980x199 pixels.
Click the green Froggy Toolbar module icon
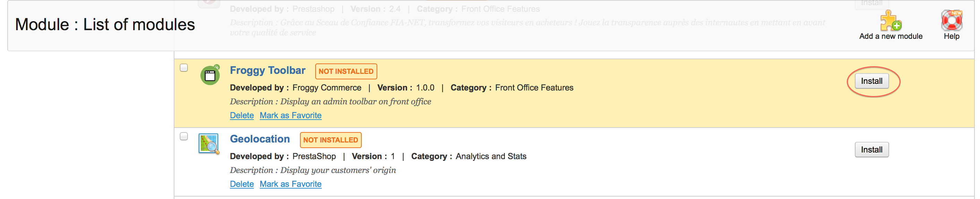(x=210, y=75)
